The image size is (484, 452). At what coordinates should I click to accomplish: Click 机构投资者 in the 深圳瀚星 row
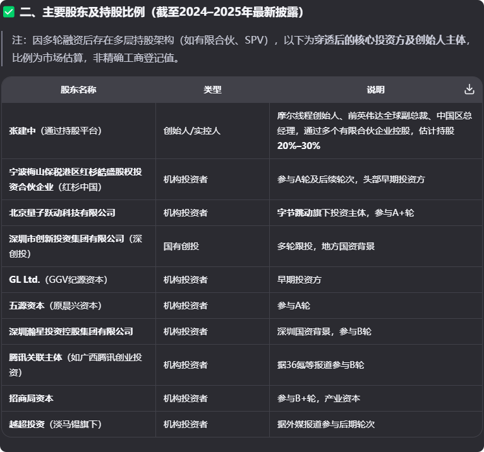186,331
